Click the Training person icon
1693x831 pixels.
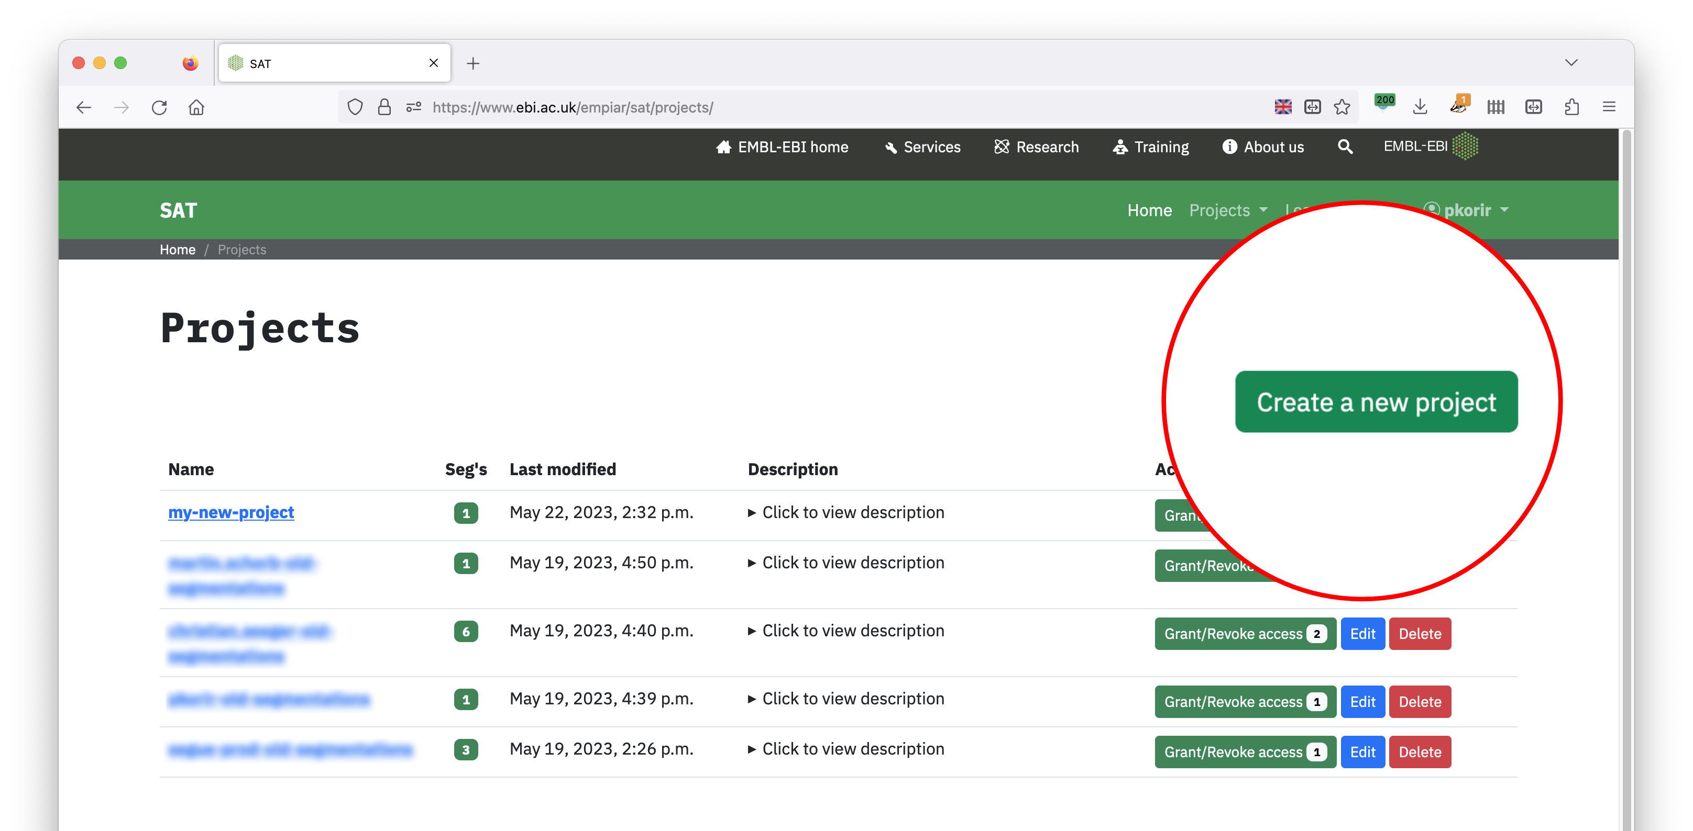coord(1120,147)
